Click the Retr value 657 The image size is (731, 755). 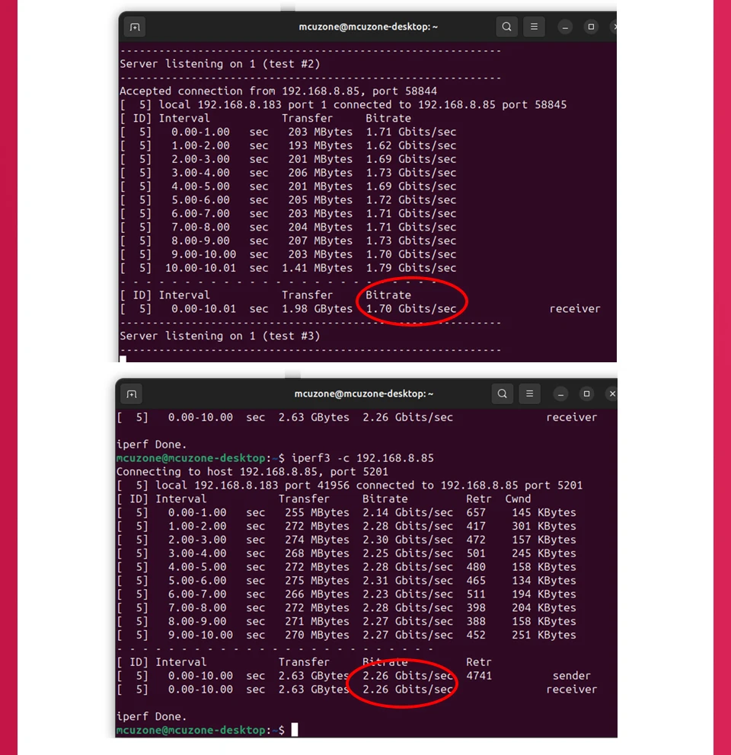(476, 513)
